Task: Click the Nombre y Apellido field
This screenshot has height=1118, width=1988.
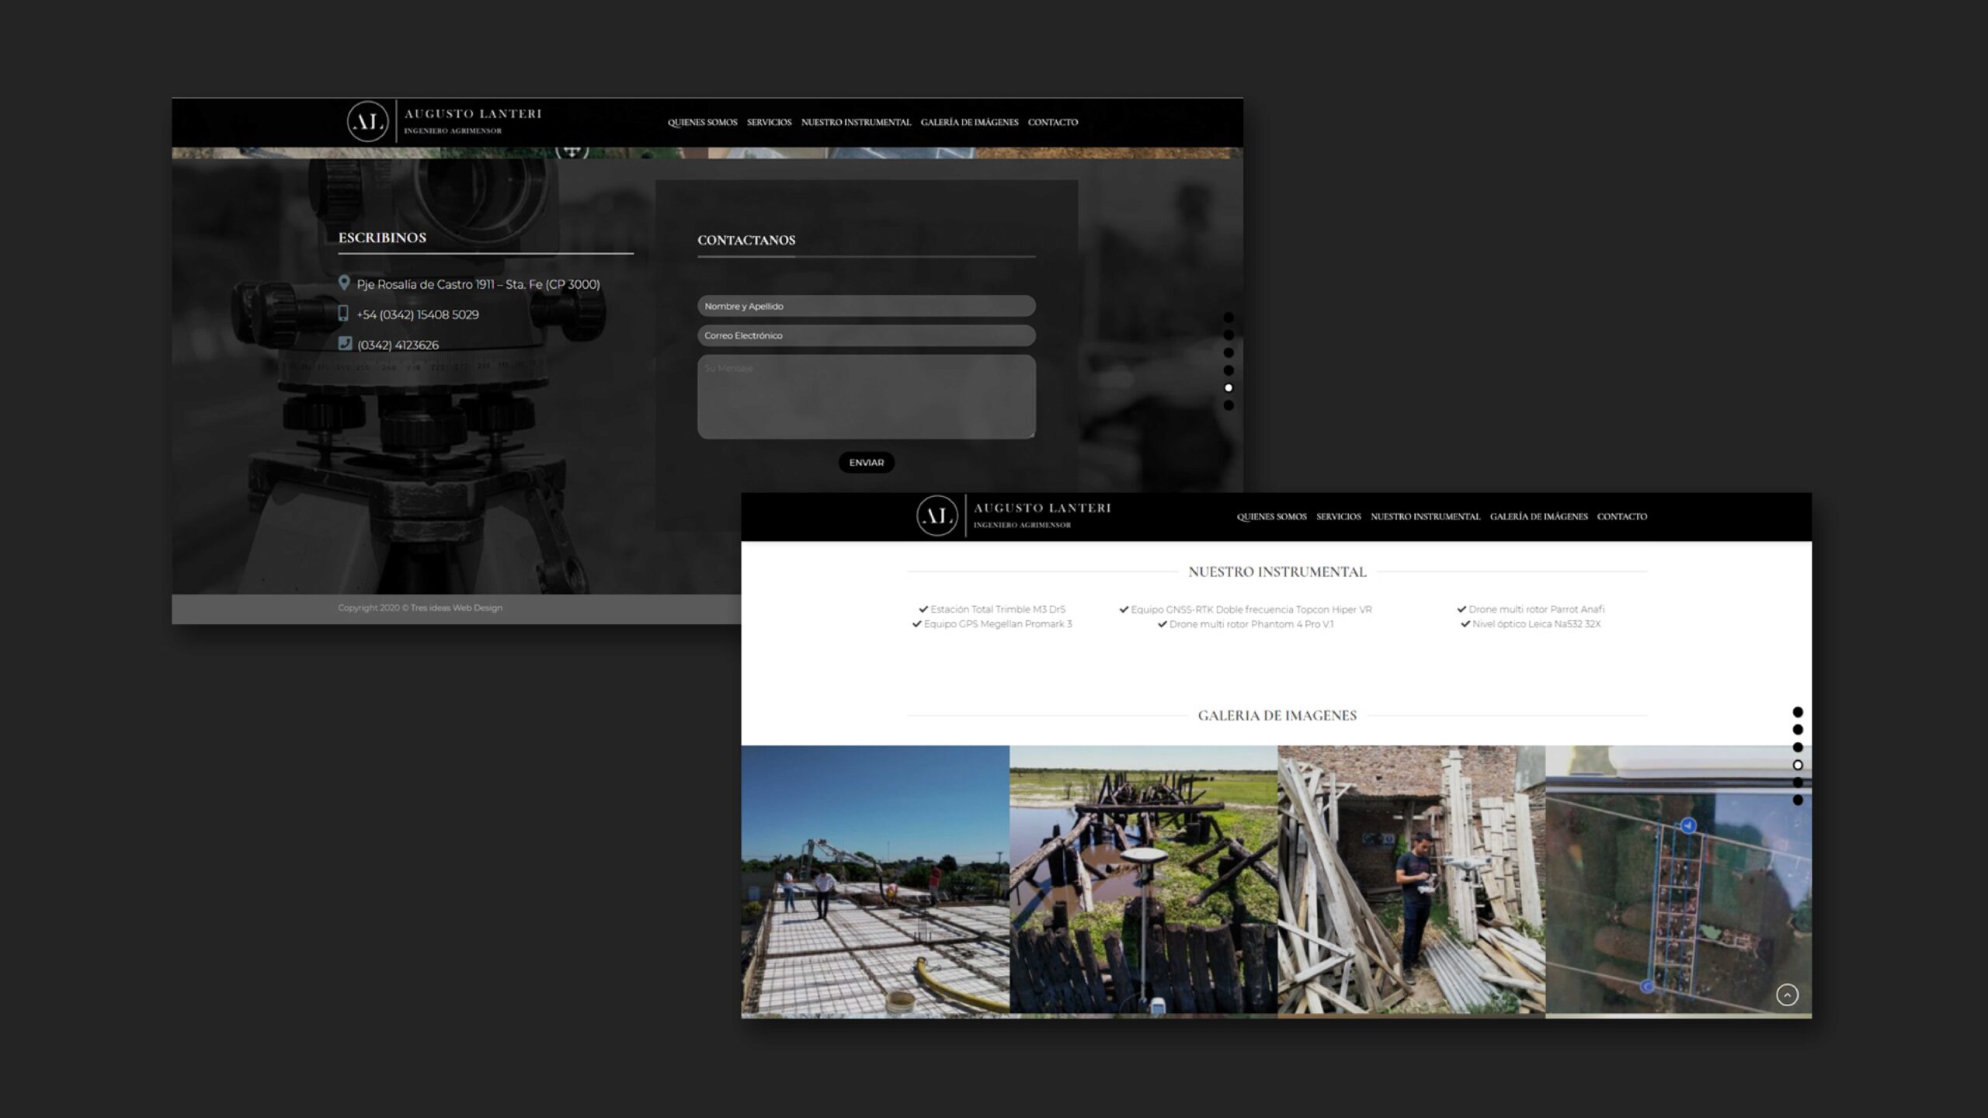Action: 866,306
